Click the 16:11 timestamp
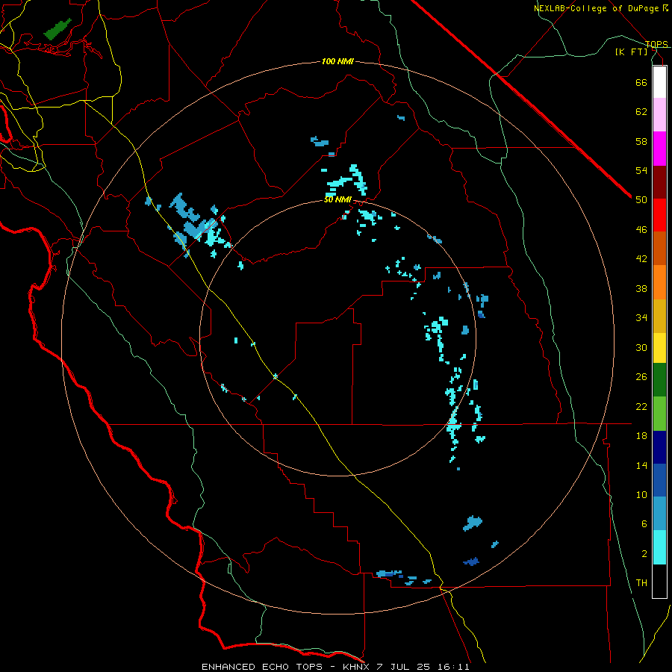Image resolution: width=672 pixels, height=672 pixels. [x=453, y=667]
